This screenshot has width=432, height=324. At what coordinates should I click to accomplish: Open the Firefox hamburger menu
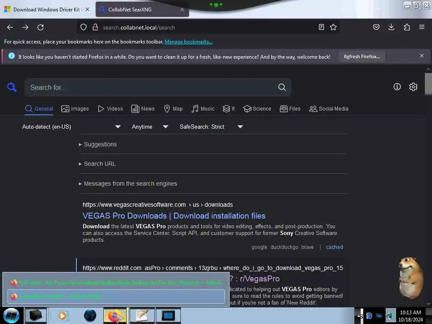[x=422, y=27]
